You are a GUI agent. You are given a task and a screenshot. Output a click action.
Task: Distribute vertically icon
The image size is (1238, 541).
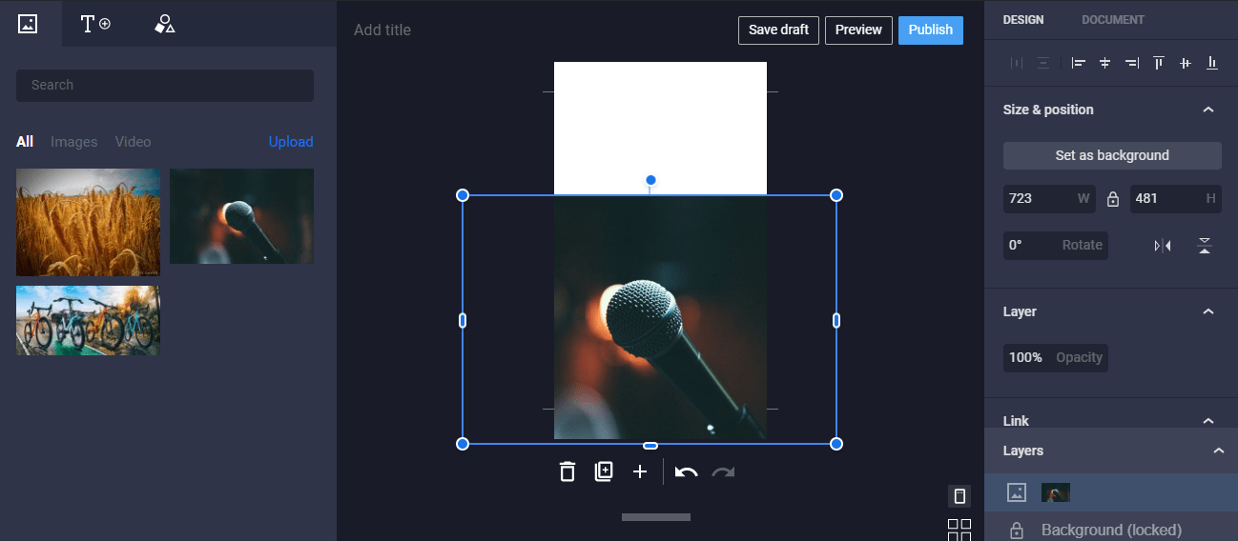[1043, 63]
